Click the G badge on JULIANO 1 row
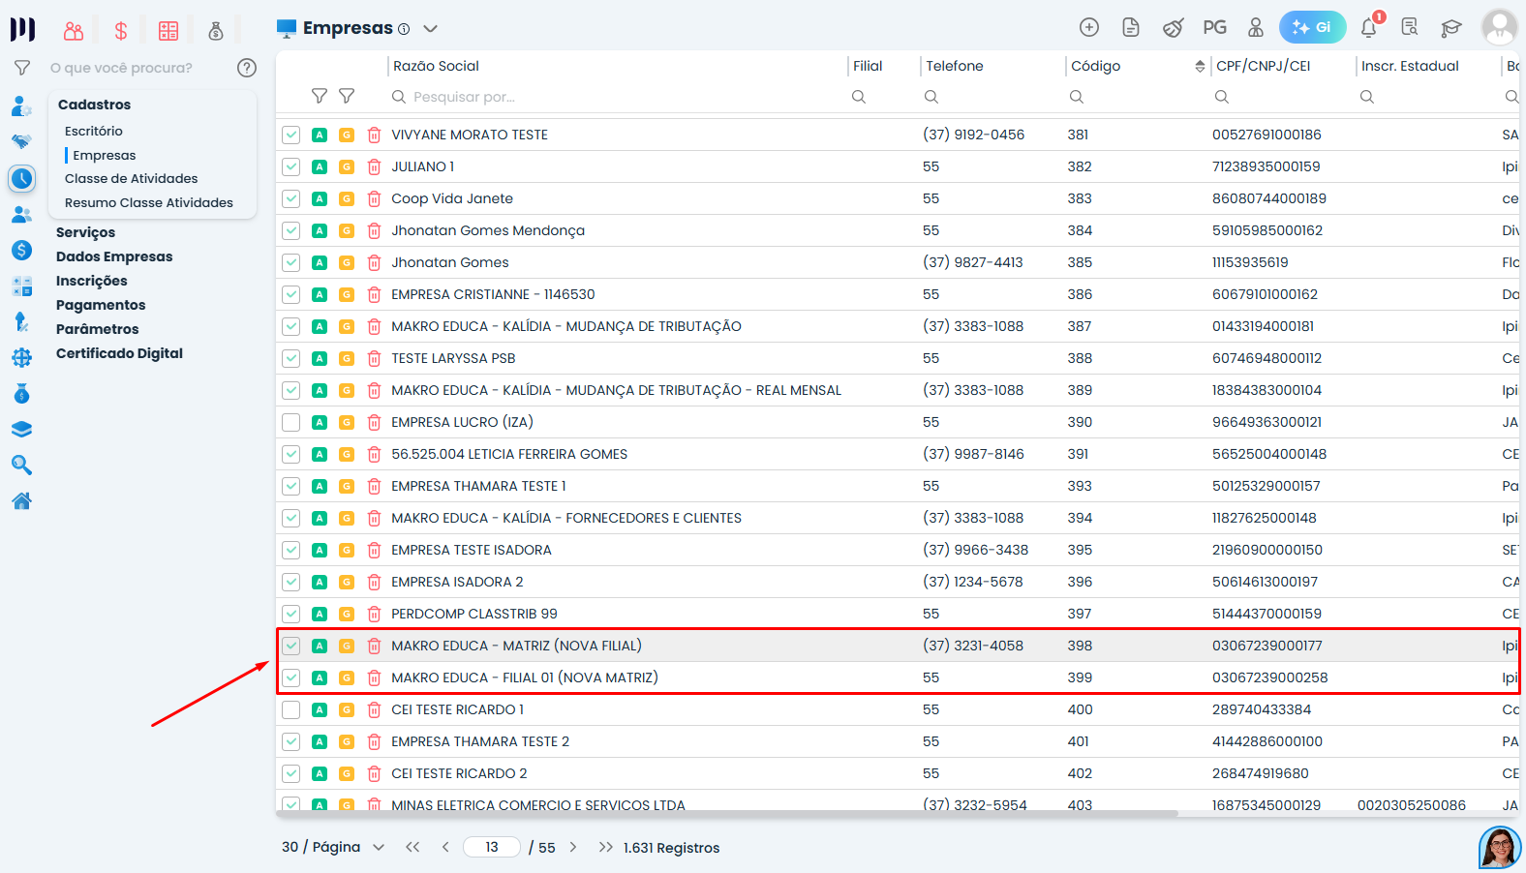The width and height of the screenshot is (1526, 873). [x=347, y=166]
